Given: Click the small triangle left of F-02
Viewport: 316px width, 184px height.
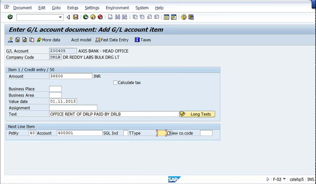Looking at the screenshot, I should click(x=268, y=179).
